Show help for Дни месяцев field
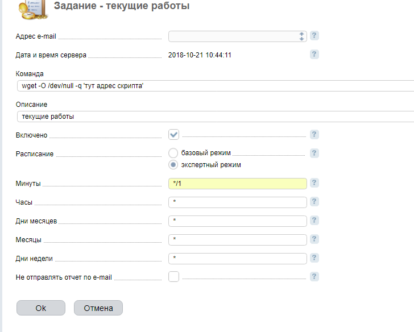 coord(314,221)
